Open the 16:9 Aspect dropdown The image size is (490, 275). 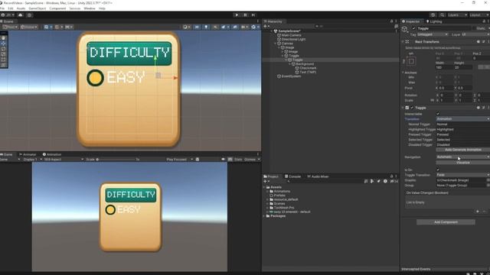[64, 160]
